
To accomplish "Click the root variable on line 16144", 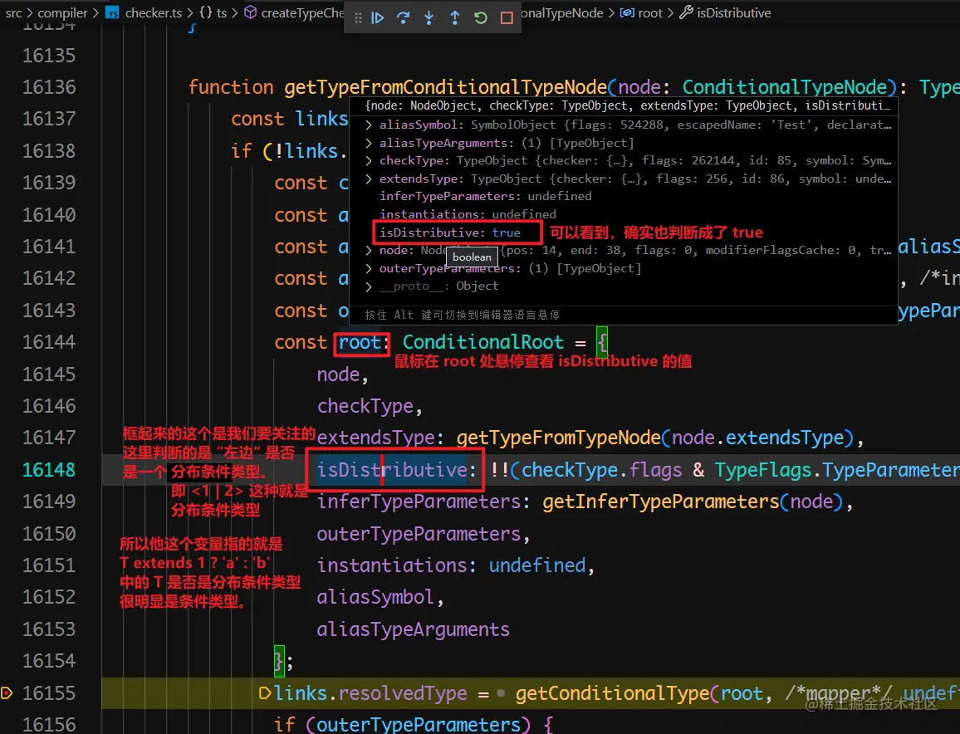I will click(360, 343).
